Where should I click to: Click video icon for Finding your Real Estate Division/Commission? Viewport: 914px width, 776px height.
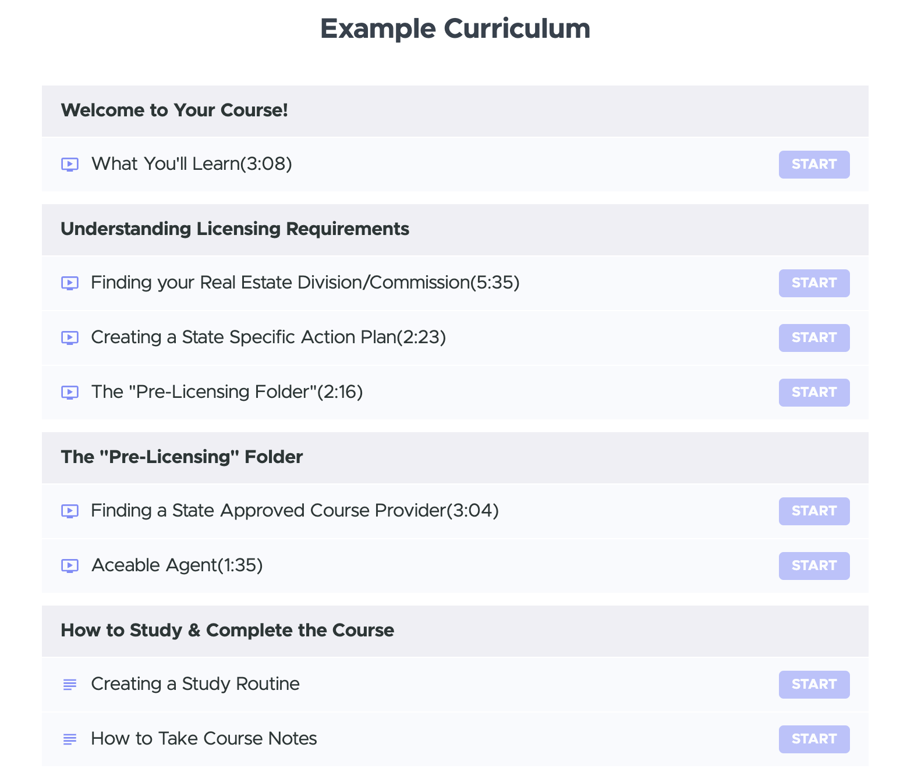pos(70,283)
